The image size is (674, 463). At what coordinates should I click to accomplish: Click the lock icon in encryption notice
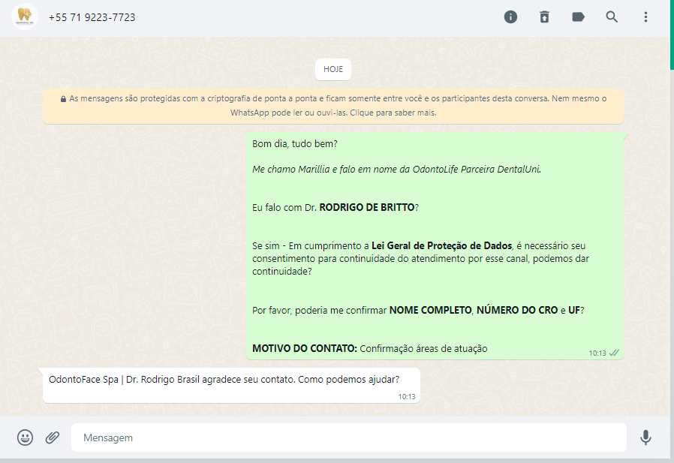(63, 99)
